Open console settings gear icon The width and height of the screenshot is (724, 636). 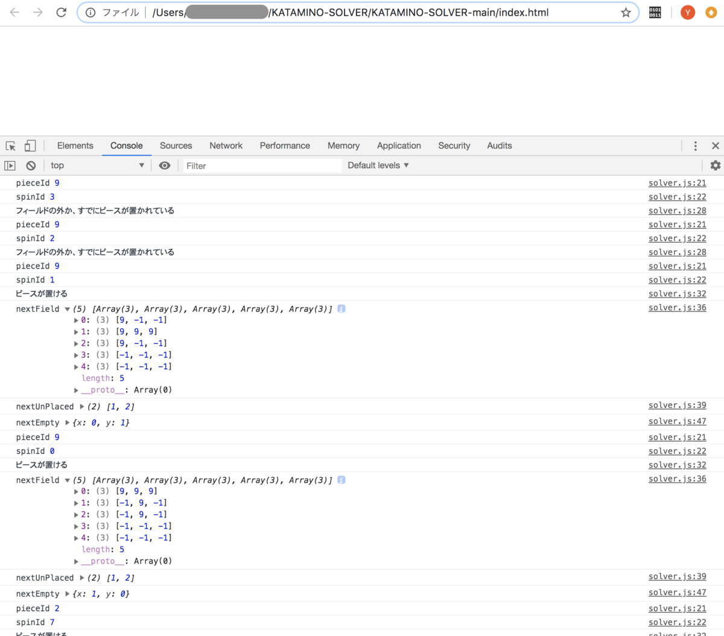pyautogui.click(x=716, y=165)
